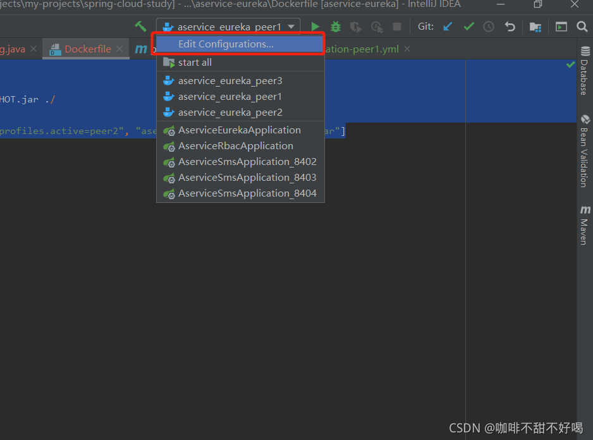Click the text profiles.active=peer2 in the editor
593x440 pixels.
[x=59, y=131]
